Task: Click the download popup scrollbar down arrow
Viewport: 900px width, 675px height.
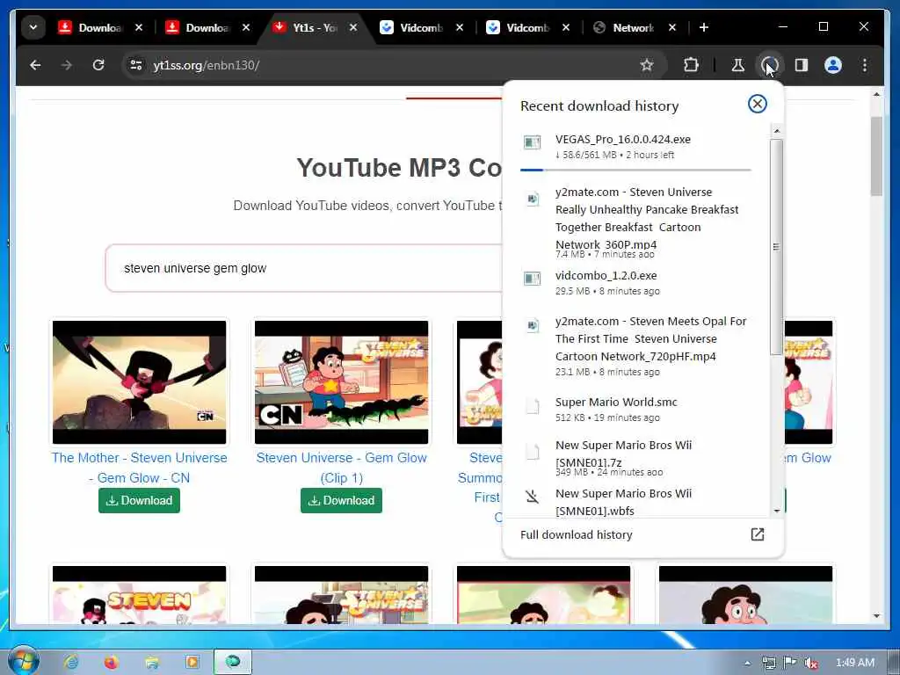Action: [777, 511]
